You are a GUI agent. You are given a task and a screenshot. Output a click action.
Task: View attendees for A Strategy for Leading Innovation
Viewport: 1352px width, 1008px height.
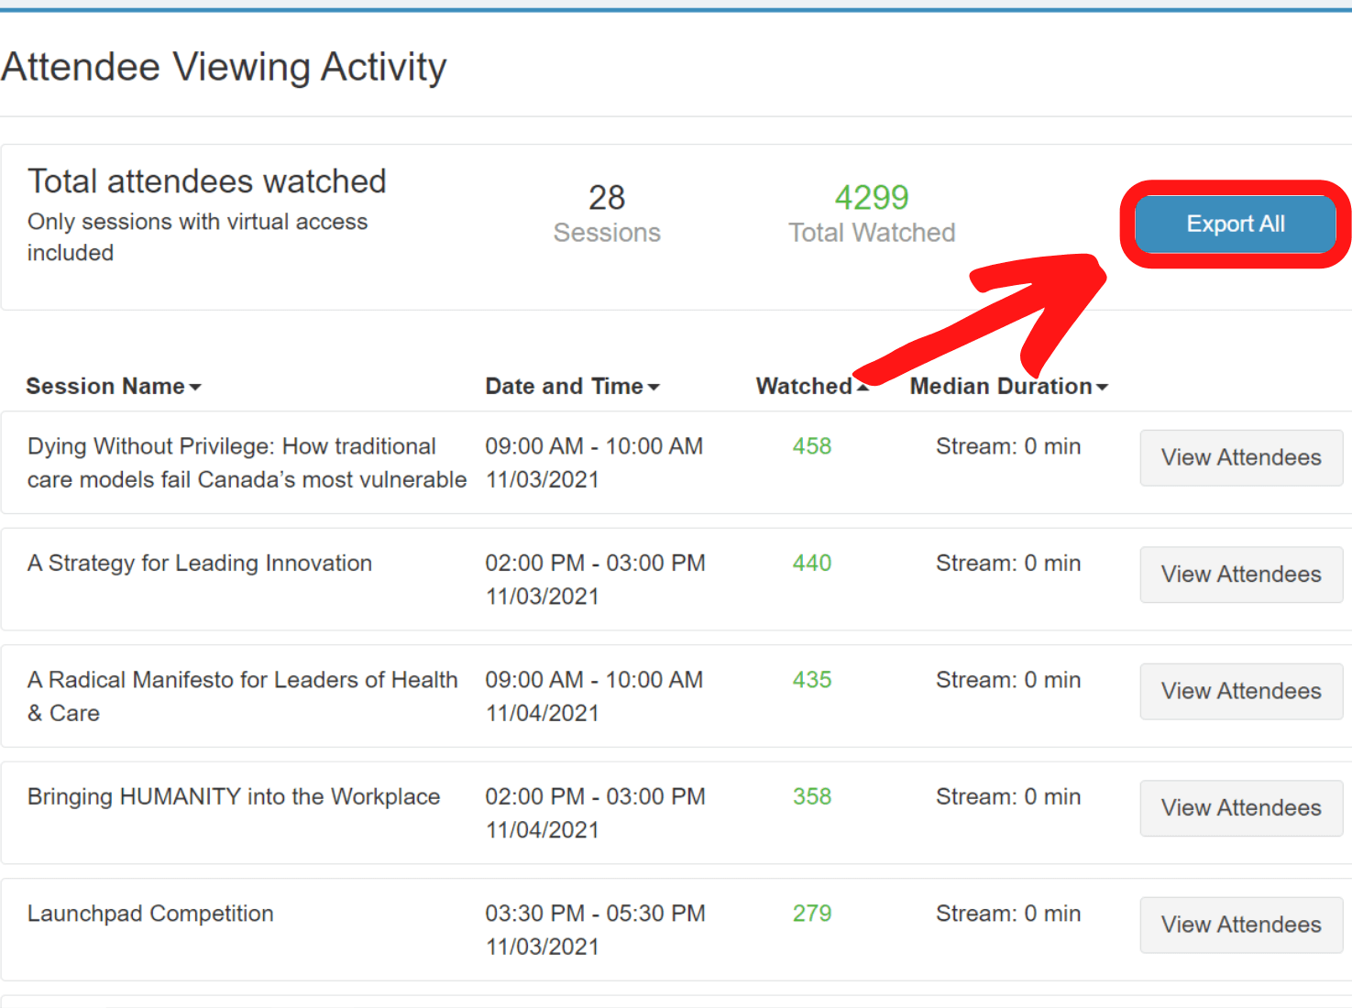1240,575
